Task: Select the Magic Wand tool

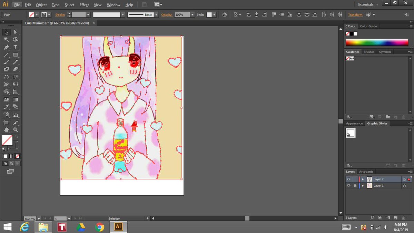Action: (x=6, y=40)
